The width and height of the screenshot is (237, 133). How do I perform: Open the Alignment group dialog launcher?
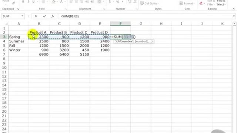pyautogui.click(x=104, y=9)
